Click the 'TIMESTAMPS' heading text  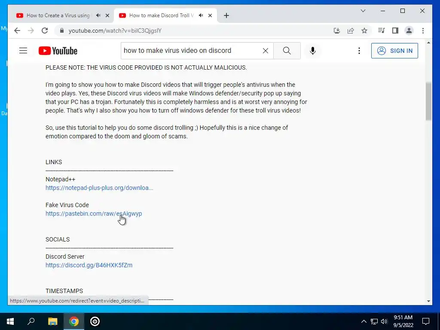[x=64, y=291]
